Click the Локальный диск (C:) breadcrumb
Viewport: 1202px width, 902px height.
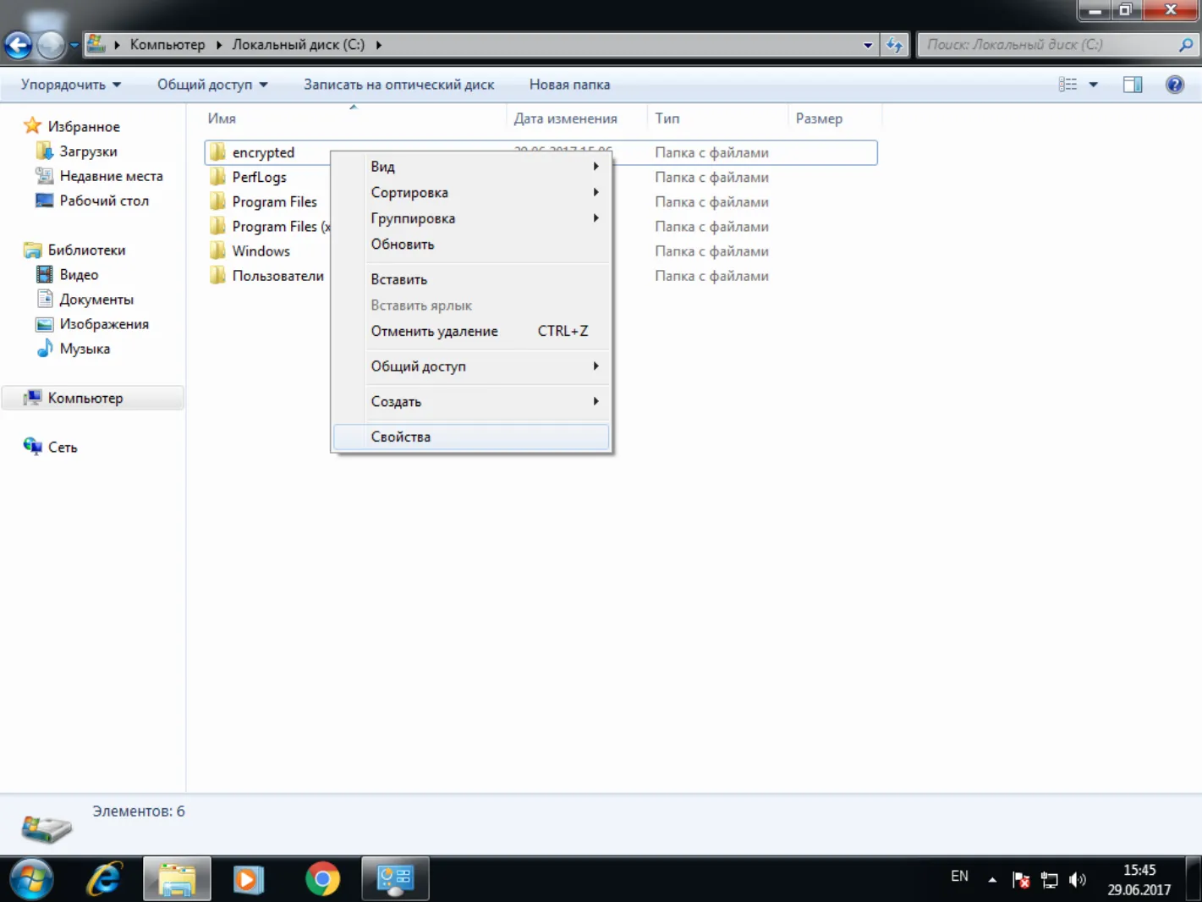(x=299, y=45)
